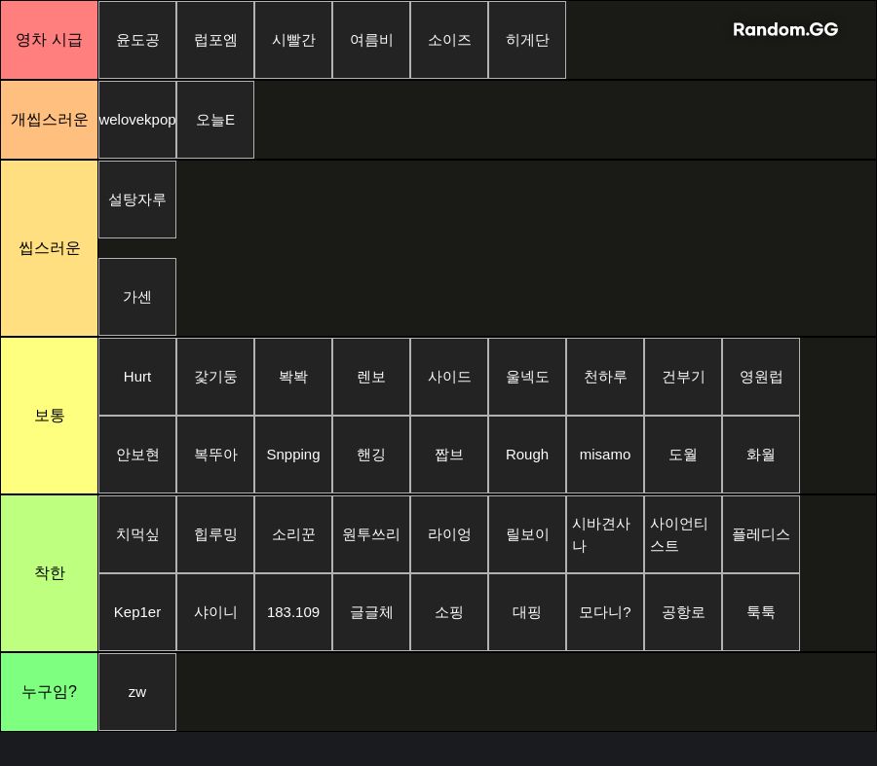Pick the 소리꾼 tile
Image resolution: width=877 pixels, height=766 pixels.
293,534
